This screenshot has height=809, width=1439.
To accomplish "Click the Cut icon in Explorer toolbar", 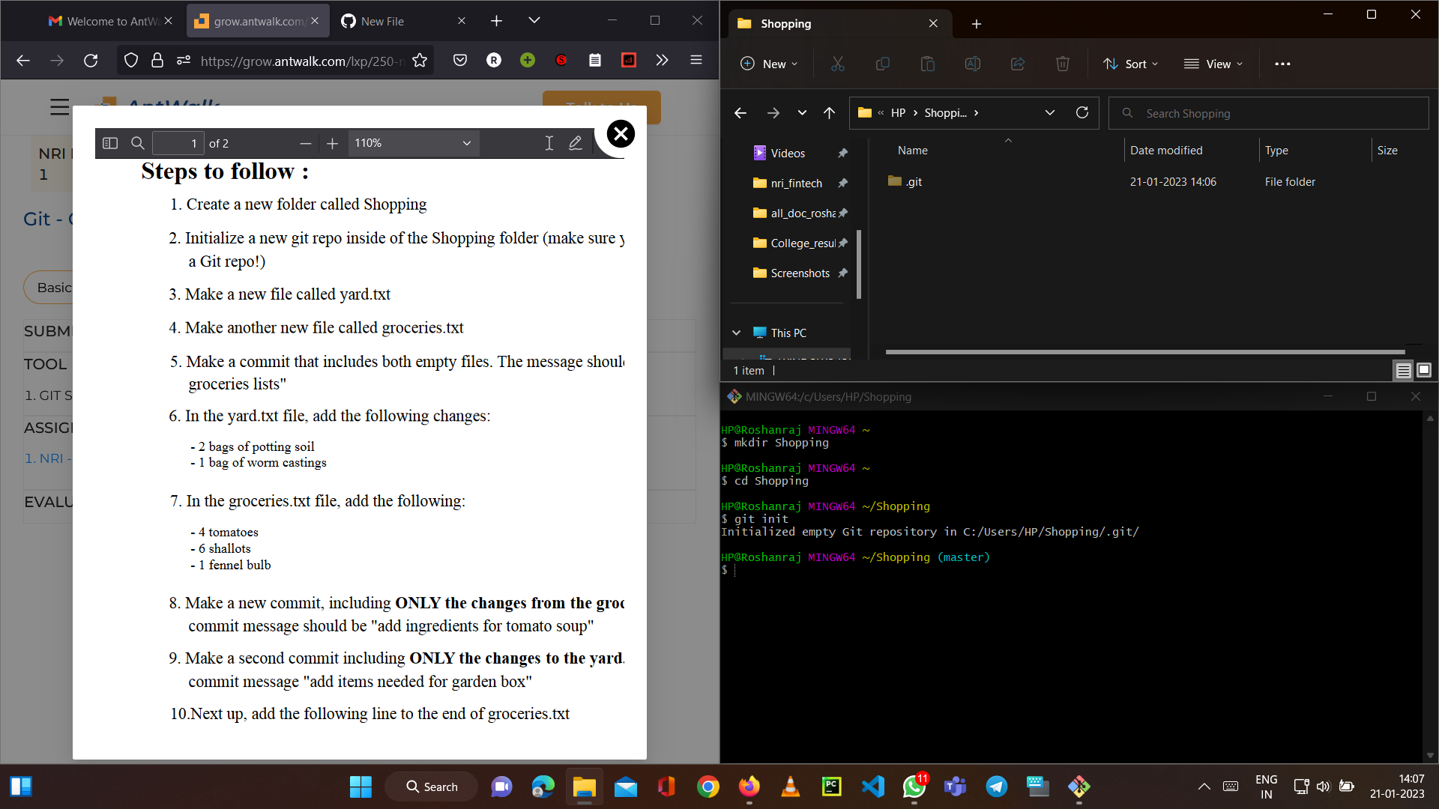I will click(x=837, y=64).
